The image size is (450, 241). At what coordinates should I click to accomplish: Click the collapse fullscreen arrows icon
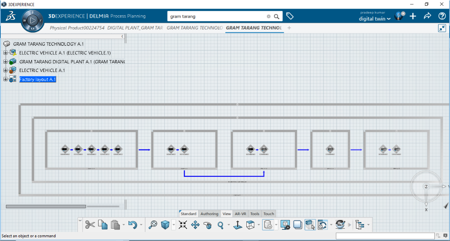click(x=442, y=28)
